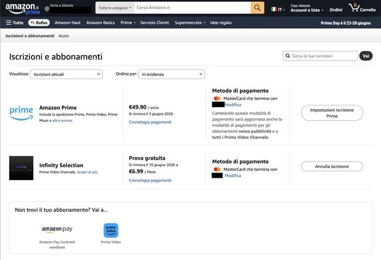Launch the Rufus assistant button
This screenshot has height=260, width=381.
(x=39, y=22)
